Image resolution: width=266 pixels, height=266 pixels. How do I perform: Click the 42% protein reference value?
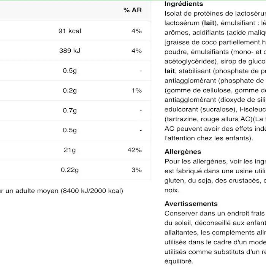(135, 150)
